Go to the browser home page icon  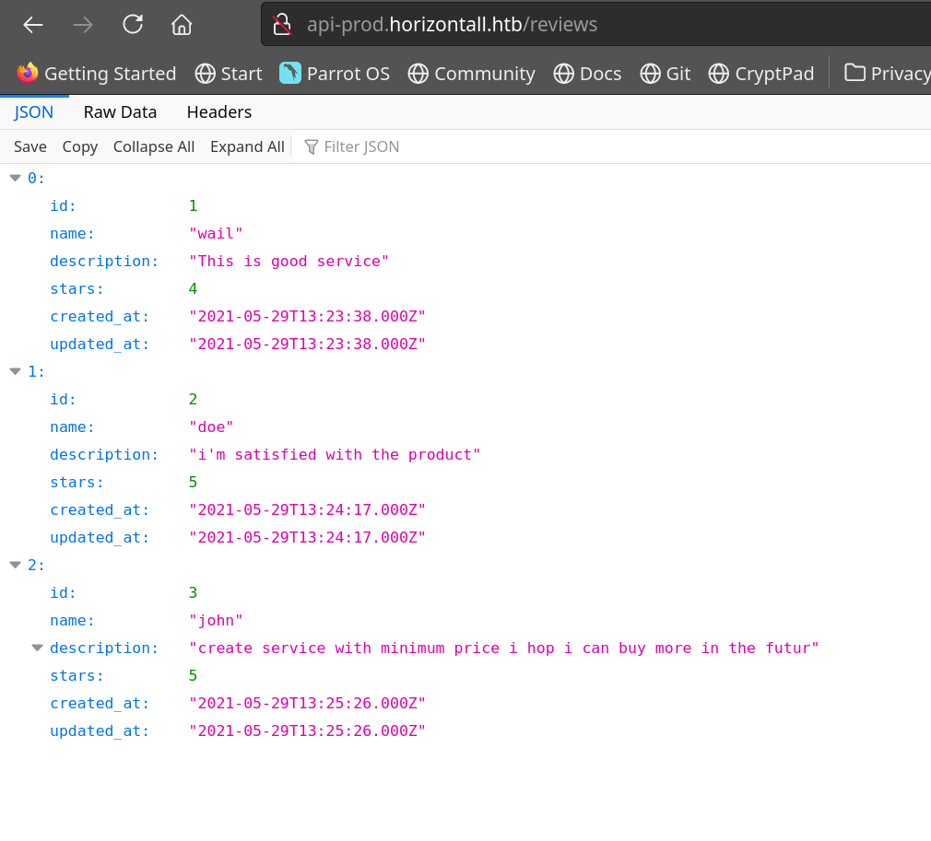coord(182,25)
